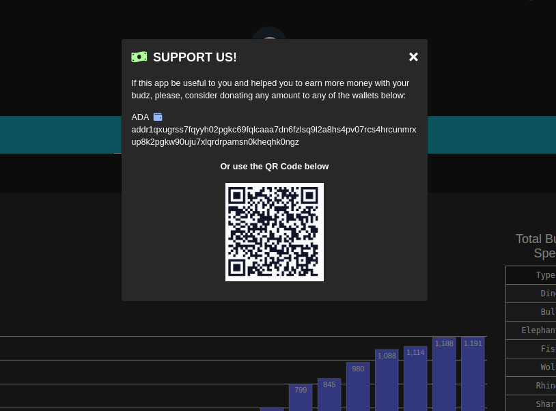Image resolution: width=556 pixels, height=411 pixels.
Task: Click the SUPPORT US! heading
Action: tap(195, 57)
